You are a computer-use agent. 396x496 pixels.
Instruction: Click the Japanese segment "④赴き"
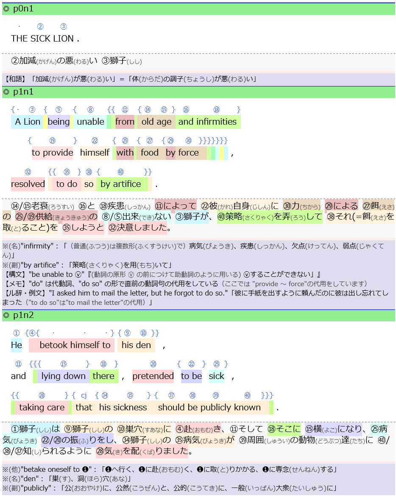[198, 429]
